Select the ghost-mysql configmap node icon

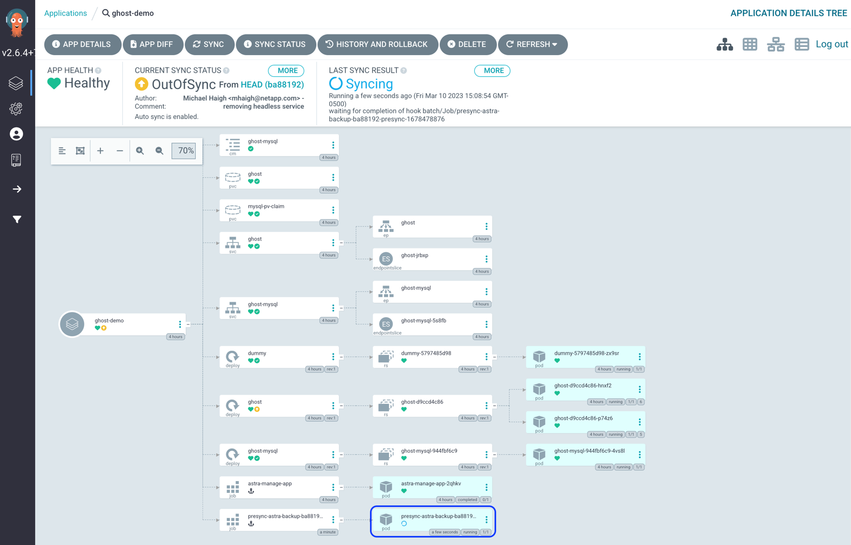tap(233, 145)
